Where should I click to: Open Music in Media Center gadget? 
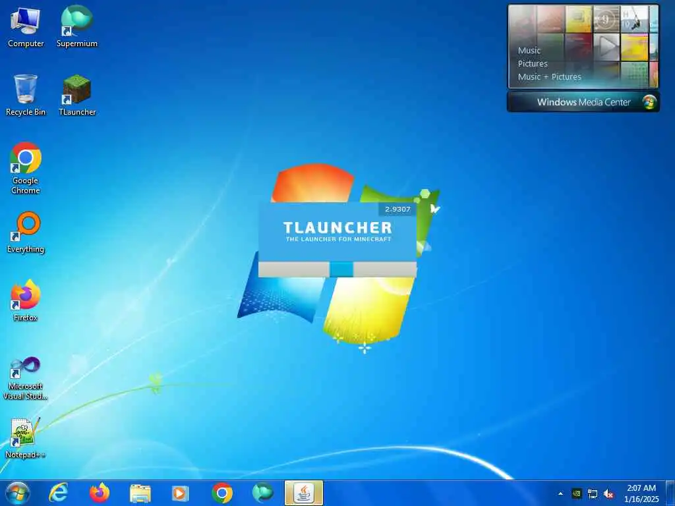coord(529,50)
